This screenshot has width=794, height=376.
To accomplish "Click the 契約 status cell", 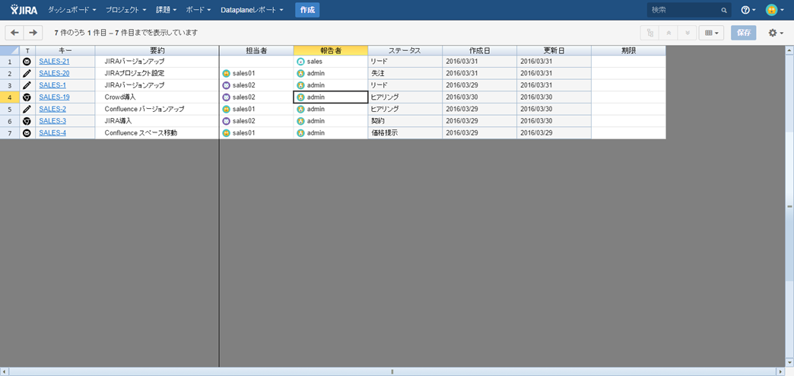I will [405, 120].
